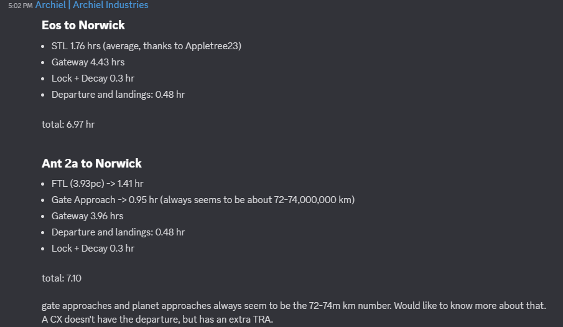Screen dimensions: 563x327
Task: Click the bullet point before STL 1.76 hrs
Action: [x=44, y=47]
